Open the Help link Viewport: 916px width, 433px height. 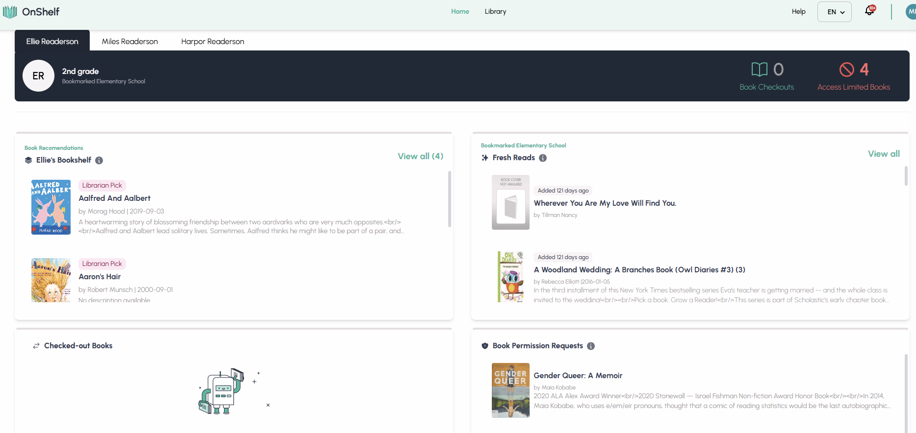point(798,12)
